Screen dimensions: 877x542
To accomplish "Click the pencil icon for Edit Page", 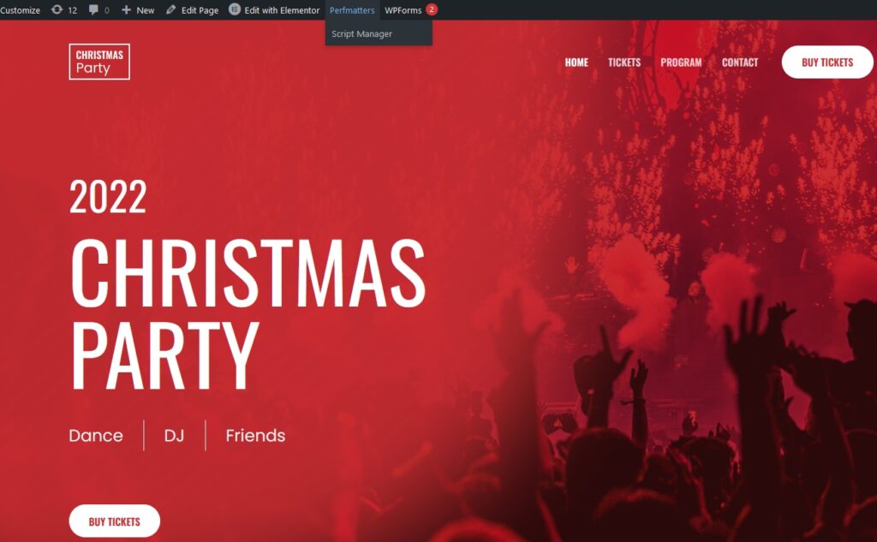I will click(x=171, y=9).
